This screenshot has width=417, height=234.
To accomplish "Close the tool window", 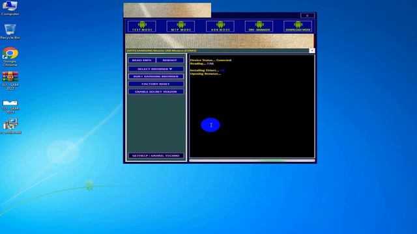I will point(308,16).
